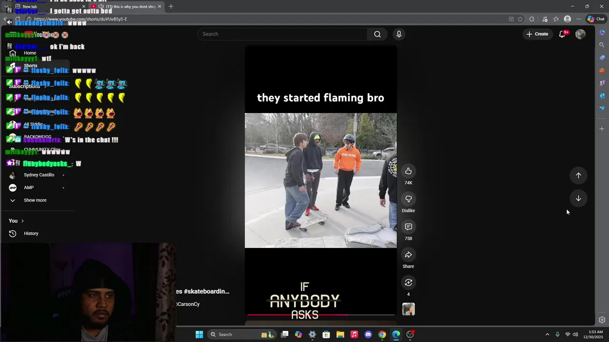Show hidden system tray icons

[x=547, y=334]
